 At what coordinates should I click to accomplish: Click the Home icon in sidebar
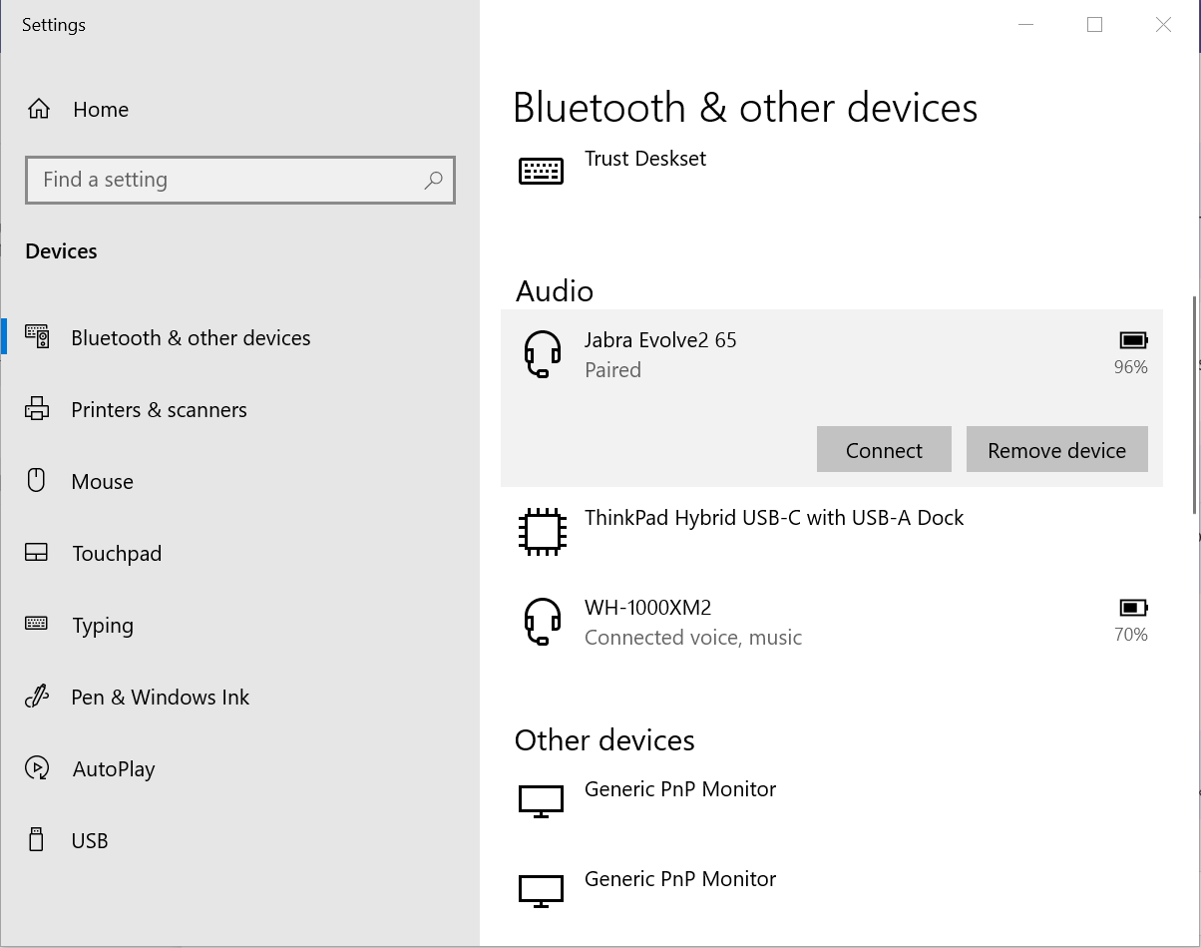pos(39,109)
